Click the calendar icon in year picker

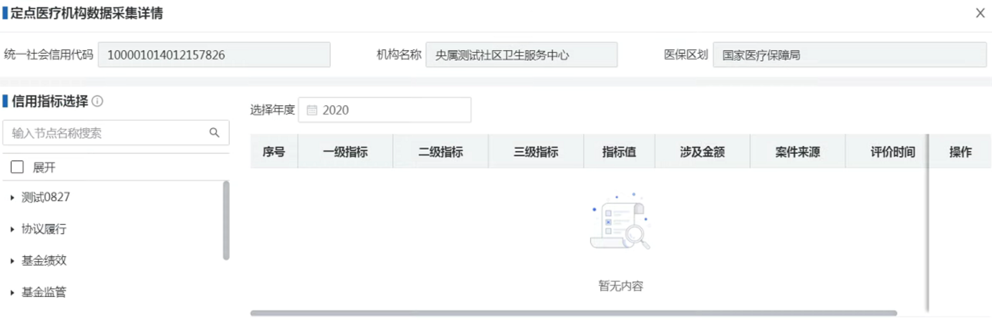(312, 110)
